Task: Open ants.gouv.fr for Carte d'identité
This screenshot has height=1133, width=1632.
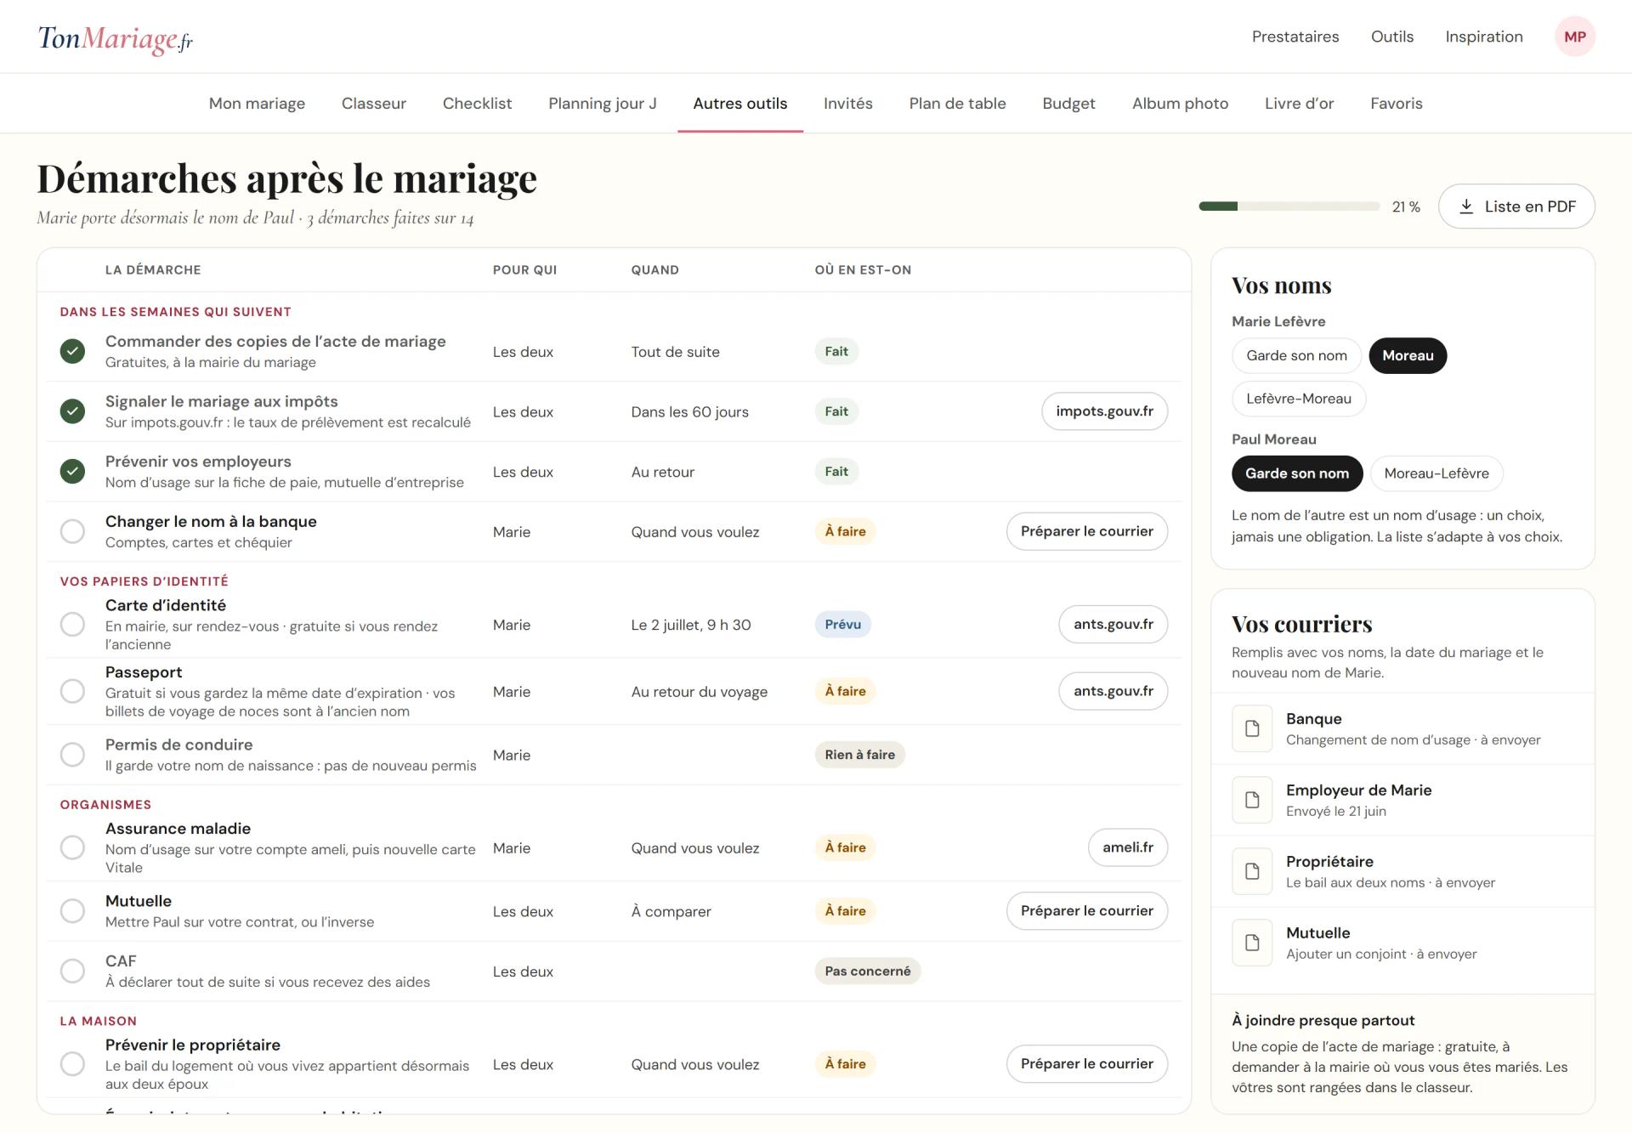Action: [x=1113, y=624]
